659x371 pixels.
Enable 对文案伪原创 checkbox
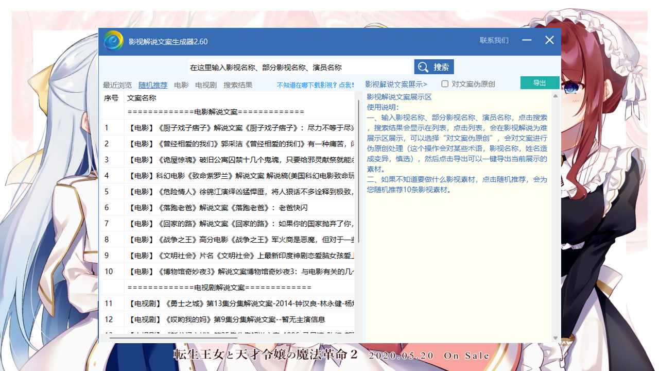(x=445, y=84)
